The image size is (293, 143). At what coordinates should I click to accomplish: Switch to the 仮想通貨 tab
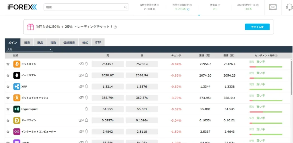[69, 42]
